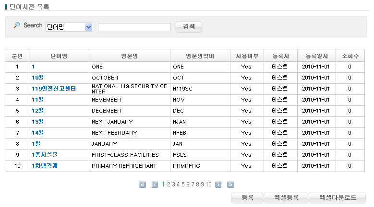
Task: Open the 10월 word entry link
Action: (38, 78)
